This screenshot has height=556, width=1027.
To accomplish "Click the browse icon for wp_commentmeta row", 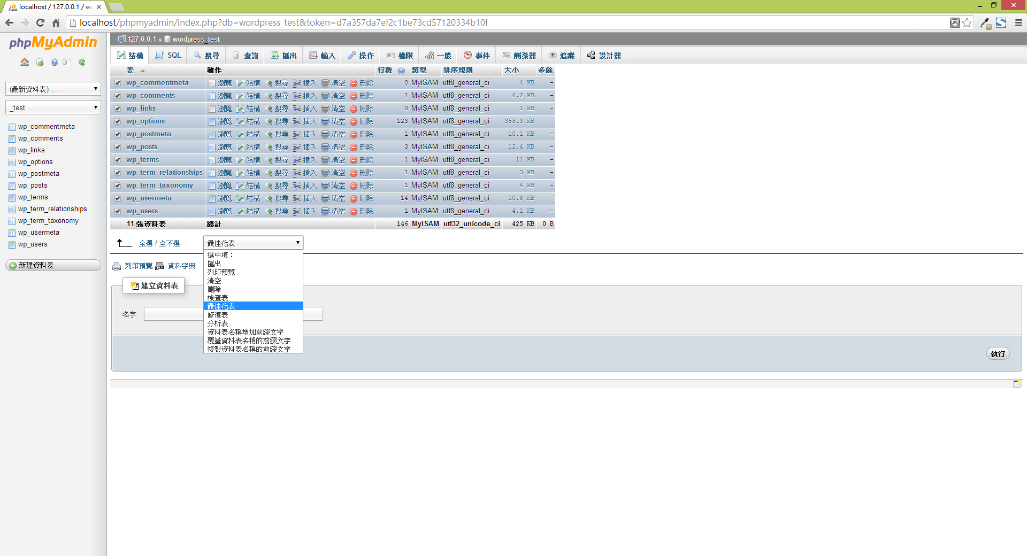I will (x=212, y=83).
